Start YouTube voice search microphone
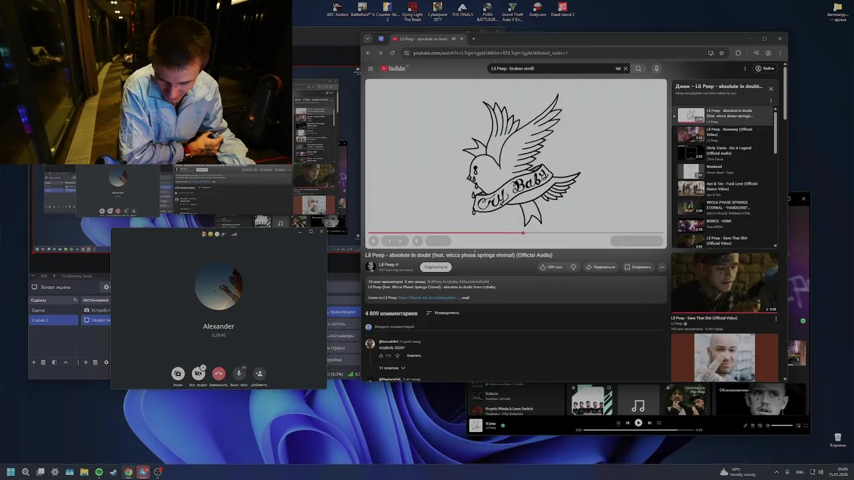Viewport: 854px width, 480px height. 657,68
